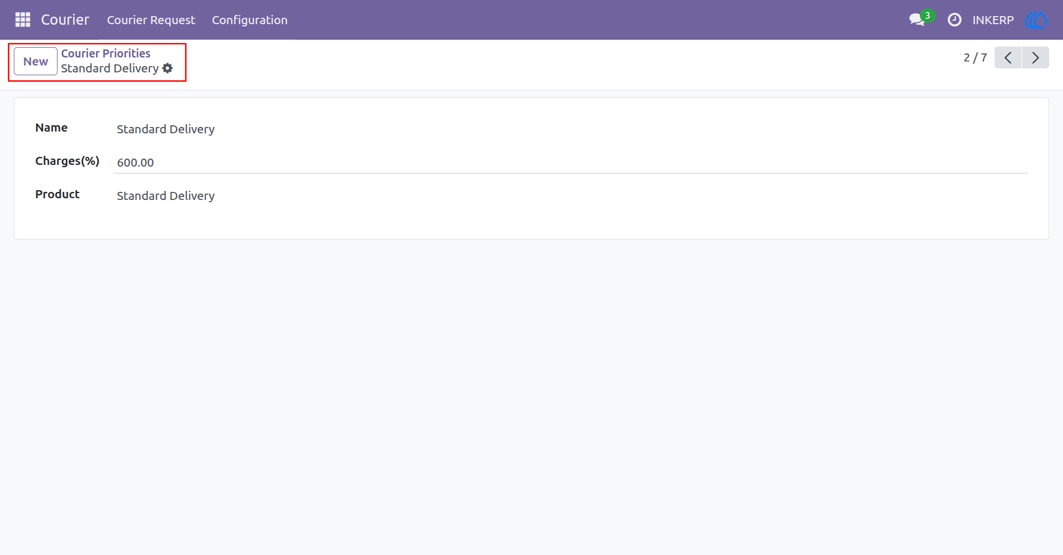Create a New courier priority
The height and width of the screenshot is (555, 1063).
36,61
